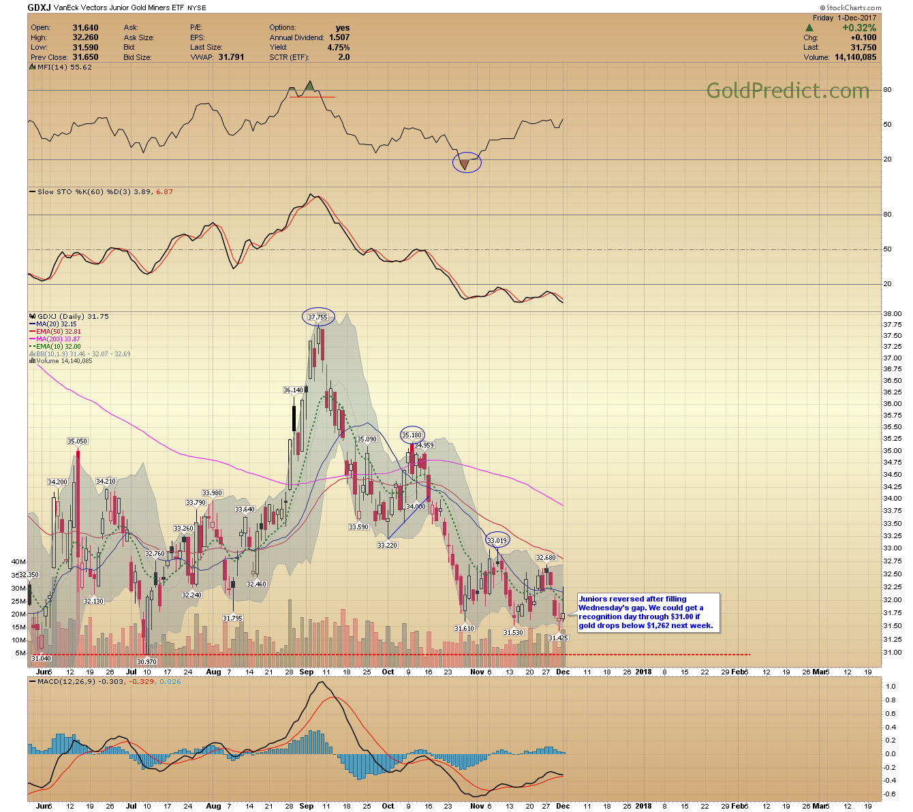Click the 33.640 price label
This screenshot has height=812, width=913.
pyautogui.click(x=245, y=510)
